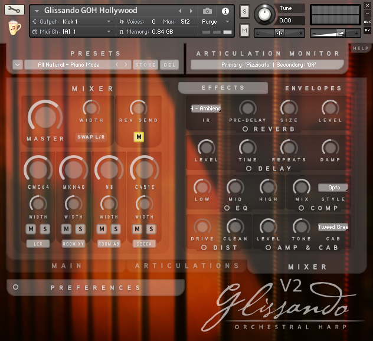The height and width of the screenshot is (341, 373).
Task: Adjust the Tune knob
Action: pyautogui.click(x=264, y=14)
